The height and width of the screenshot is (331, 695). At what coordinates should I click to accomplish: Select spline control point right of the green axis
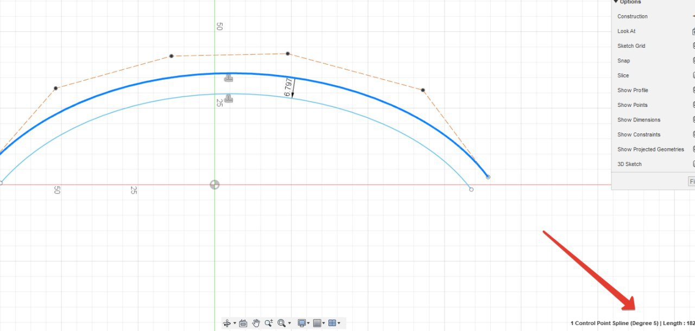point(288,54)
